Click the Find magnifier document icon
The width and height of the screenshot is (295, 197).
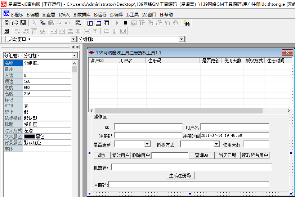pos(78,23)
